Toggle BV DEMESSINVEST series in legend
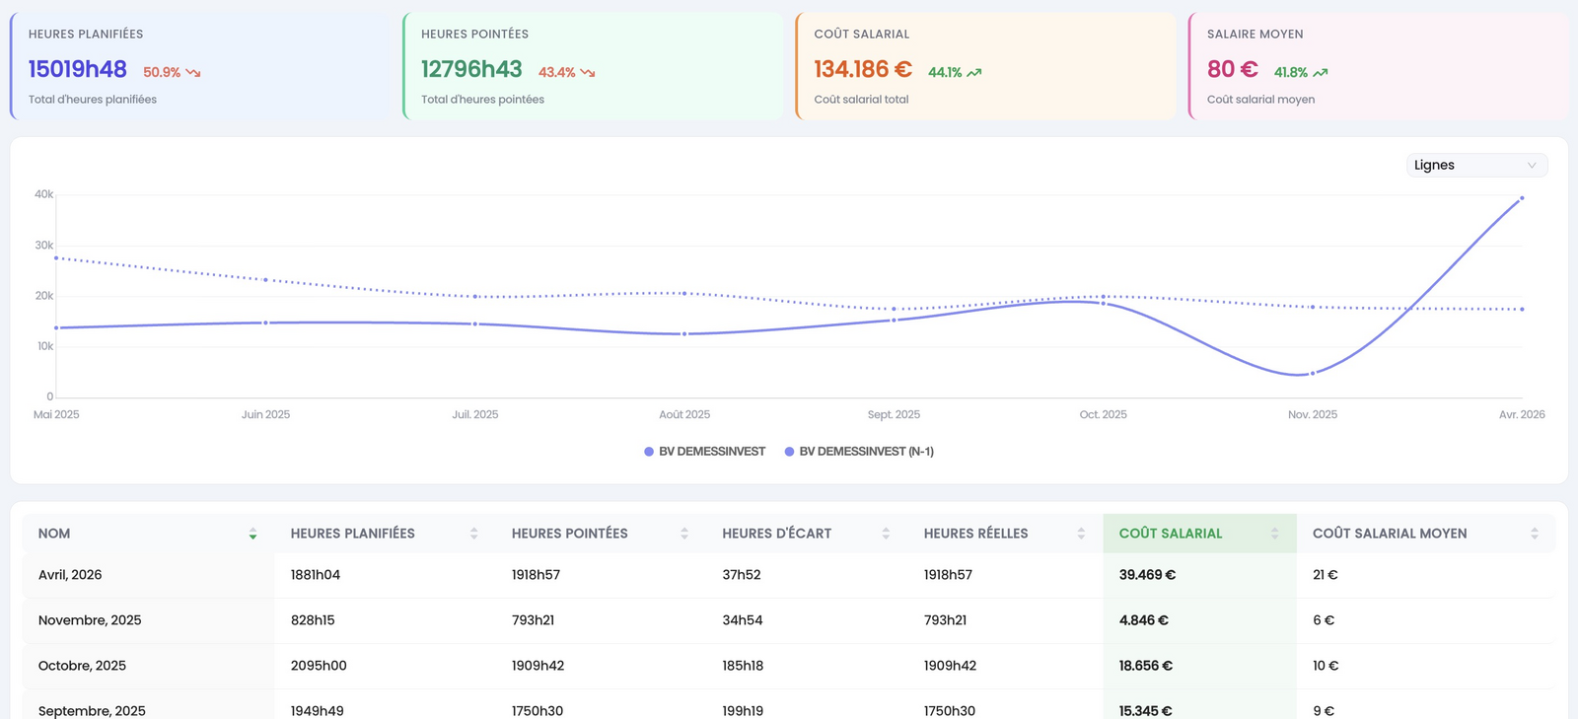 pos(704,452)
